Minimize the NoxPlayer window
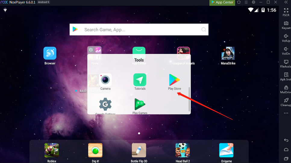 point(261,2)
